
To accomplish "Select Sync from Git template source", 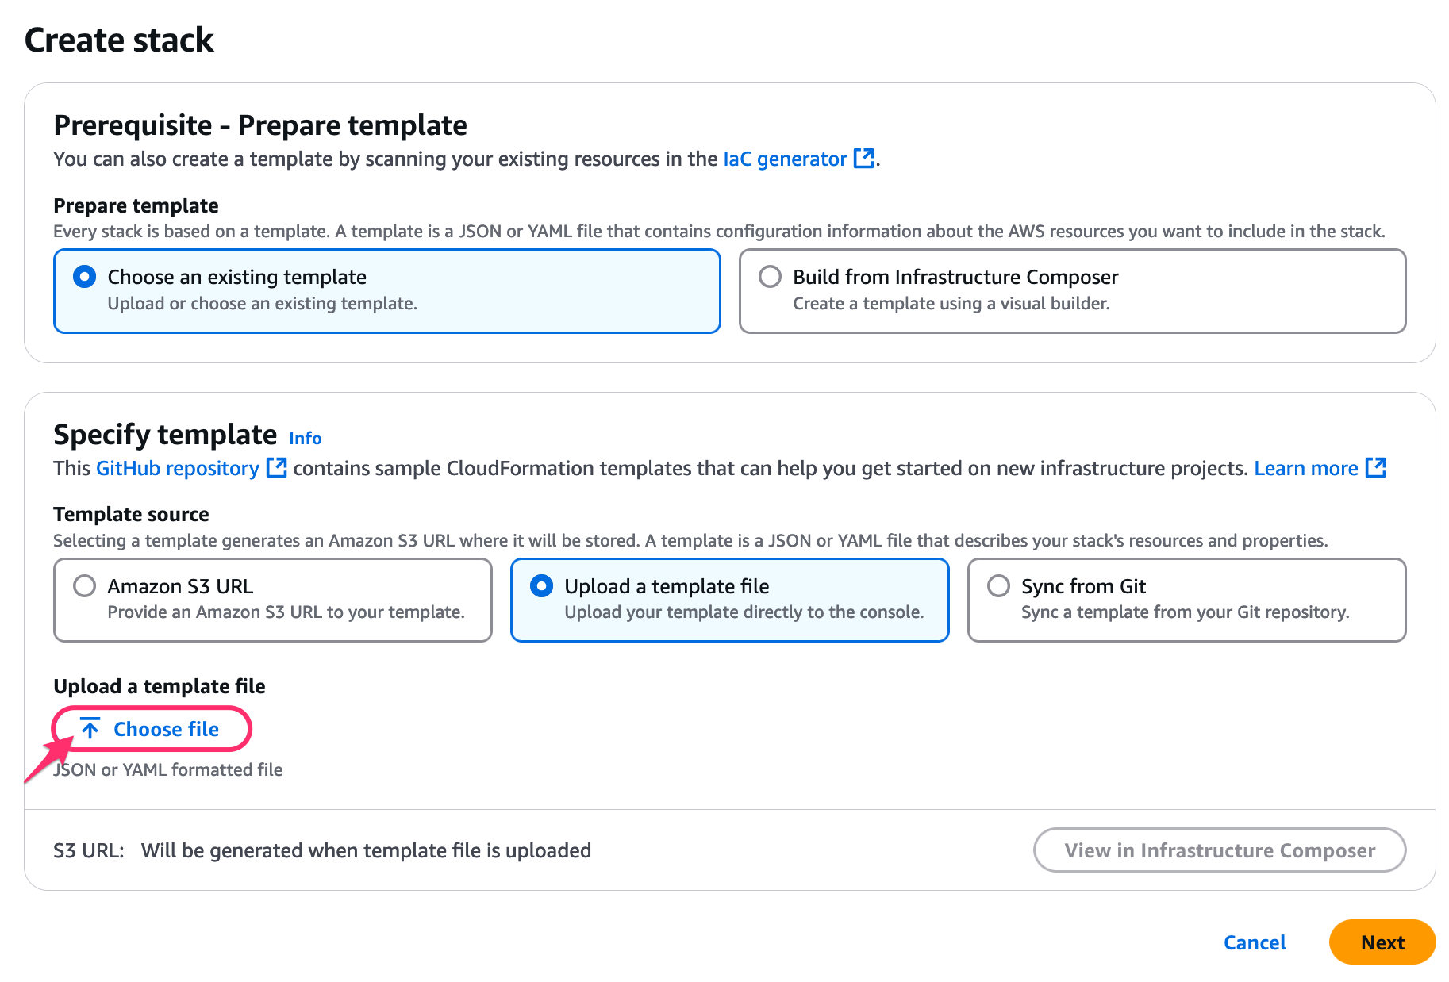I will pos(998,586).
